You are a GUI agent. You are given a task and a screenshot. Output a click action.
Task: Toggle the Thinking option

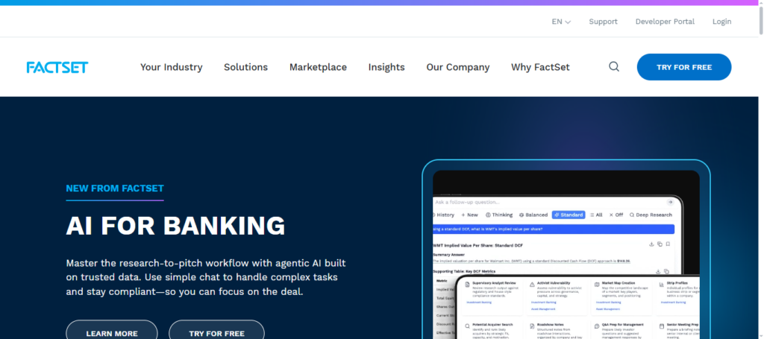(498, 215)
